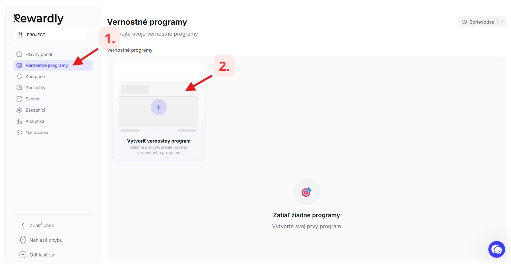
Task: Click the Analytika bar chart icon
Action: [x=19, y=121]
